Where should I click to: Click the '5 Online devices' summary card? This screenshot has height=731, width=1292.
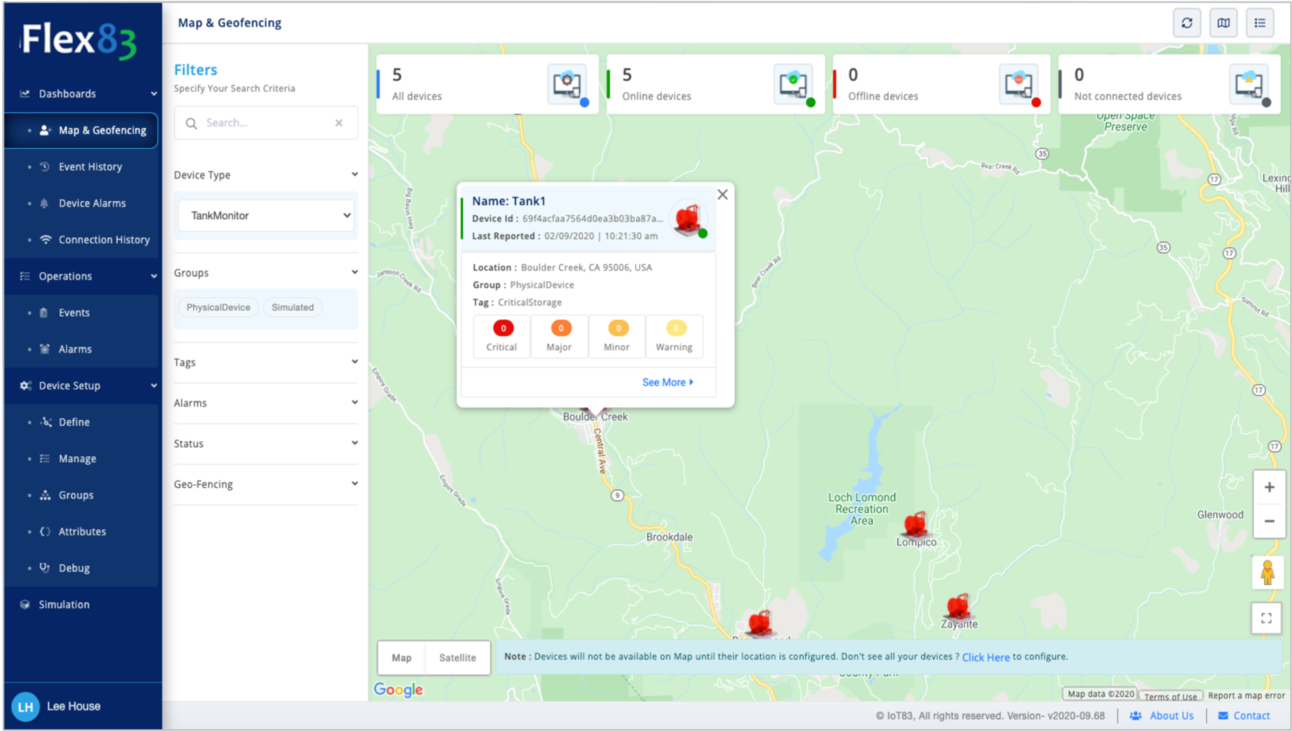(716, 84)
